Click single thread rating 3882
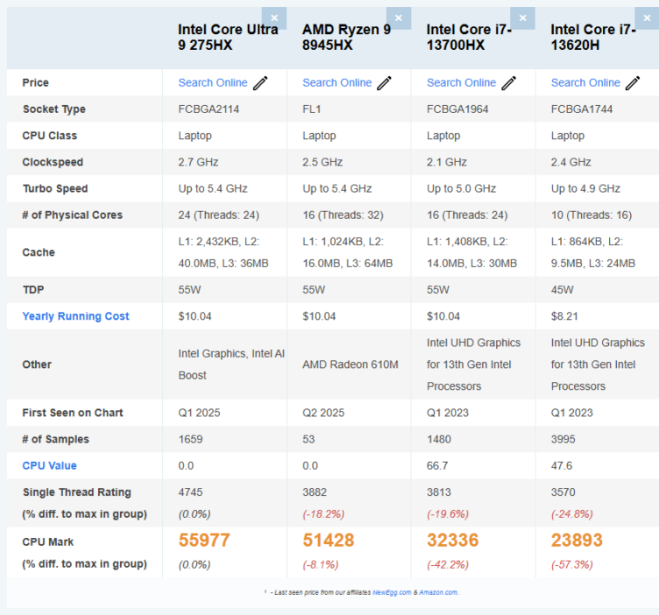659x615 pixels. tap(315, 492)
